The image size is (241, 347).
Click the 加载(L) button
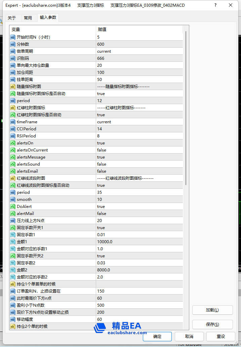[x=212, y=310]
